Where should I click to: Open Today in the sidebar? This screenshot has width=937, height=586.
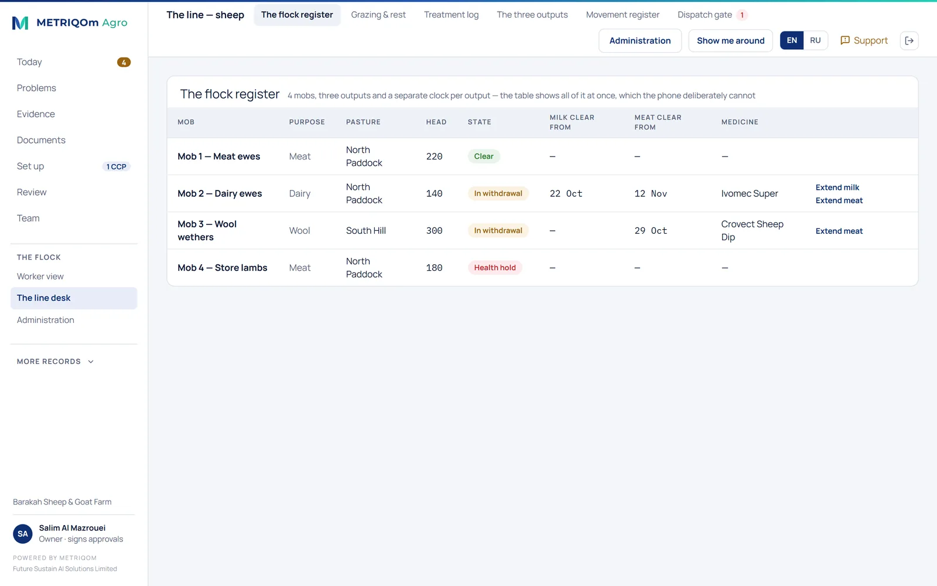74,62
